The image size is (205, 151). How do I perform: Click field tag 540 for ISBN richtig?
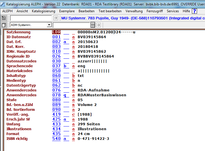(x=56, y=139)
